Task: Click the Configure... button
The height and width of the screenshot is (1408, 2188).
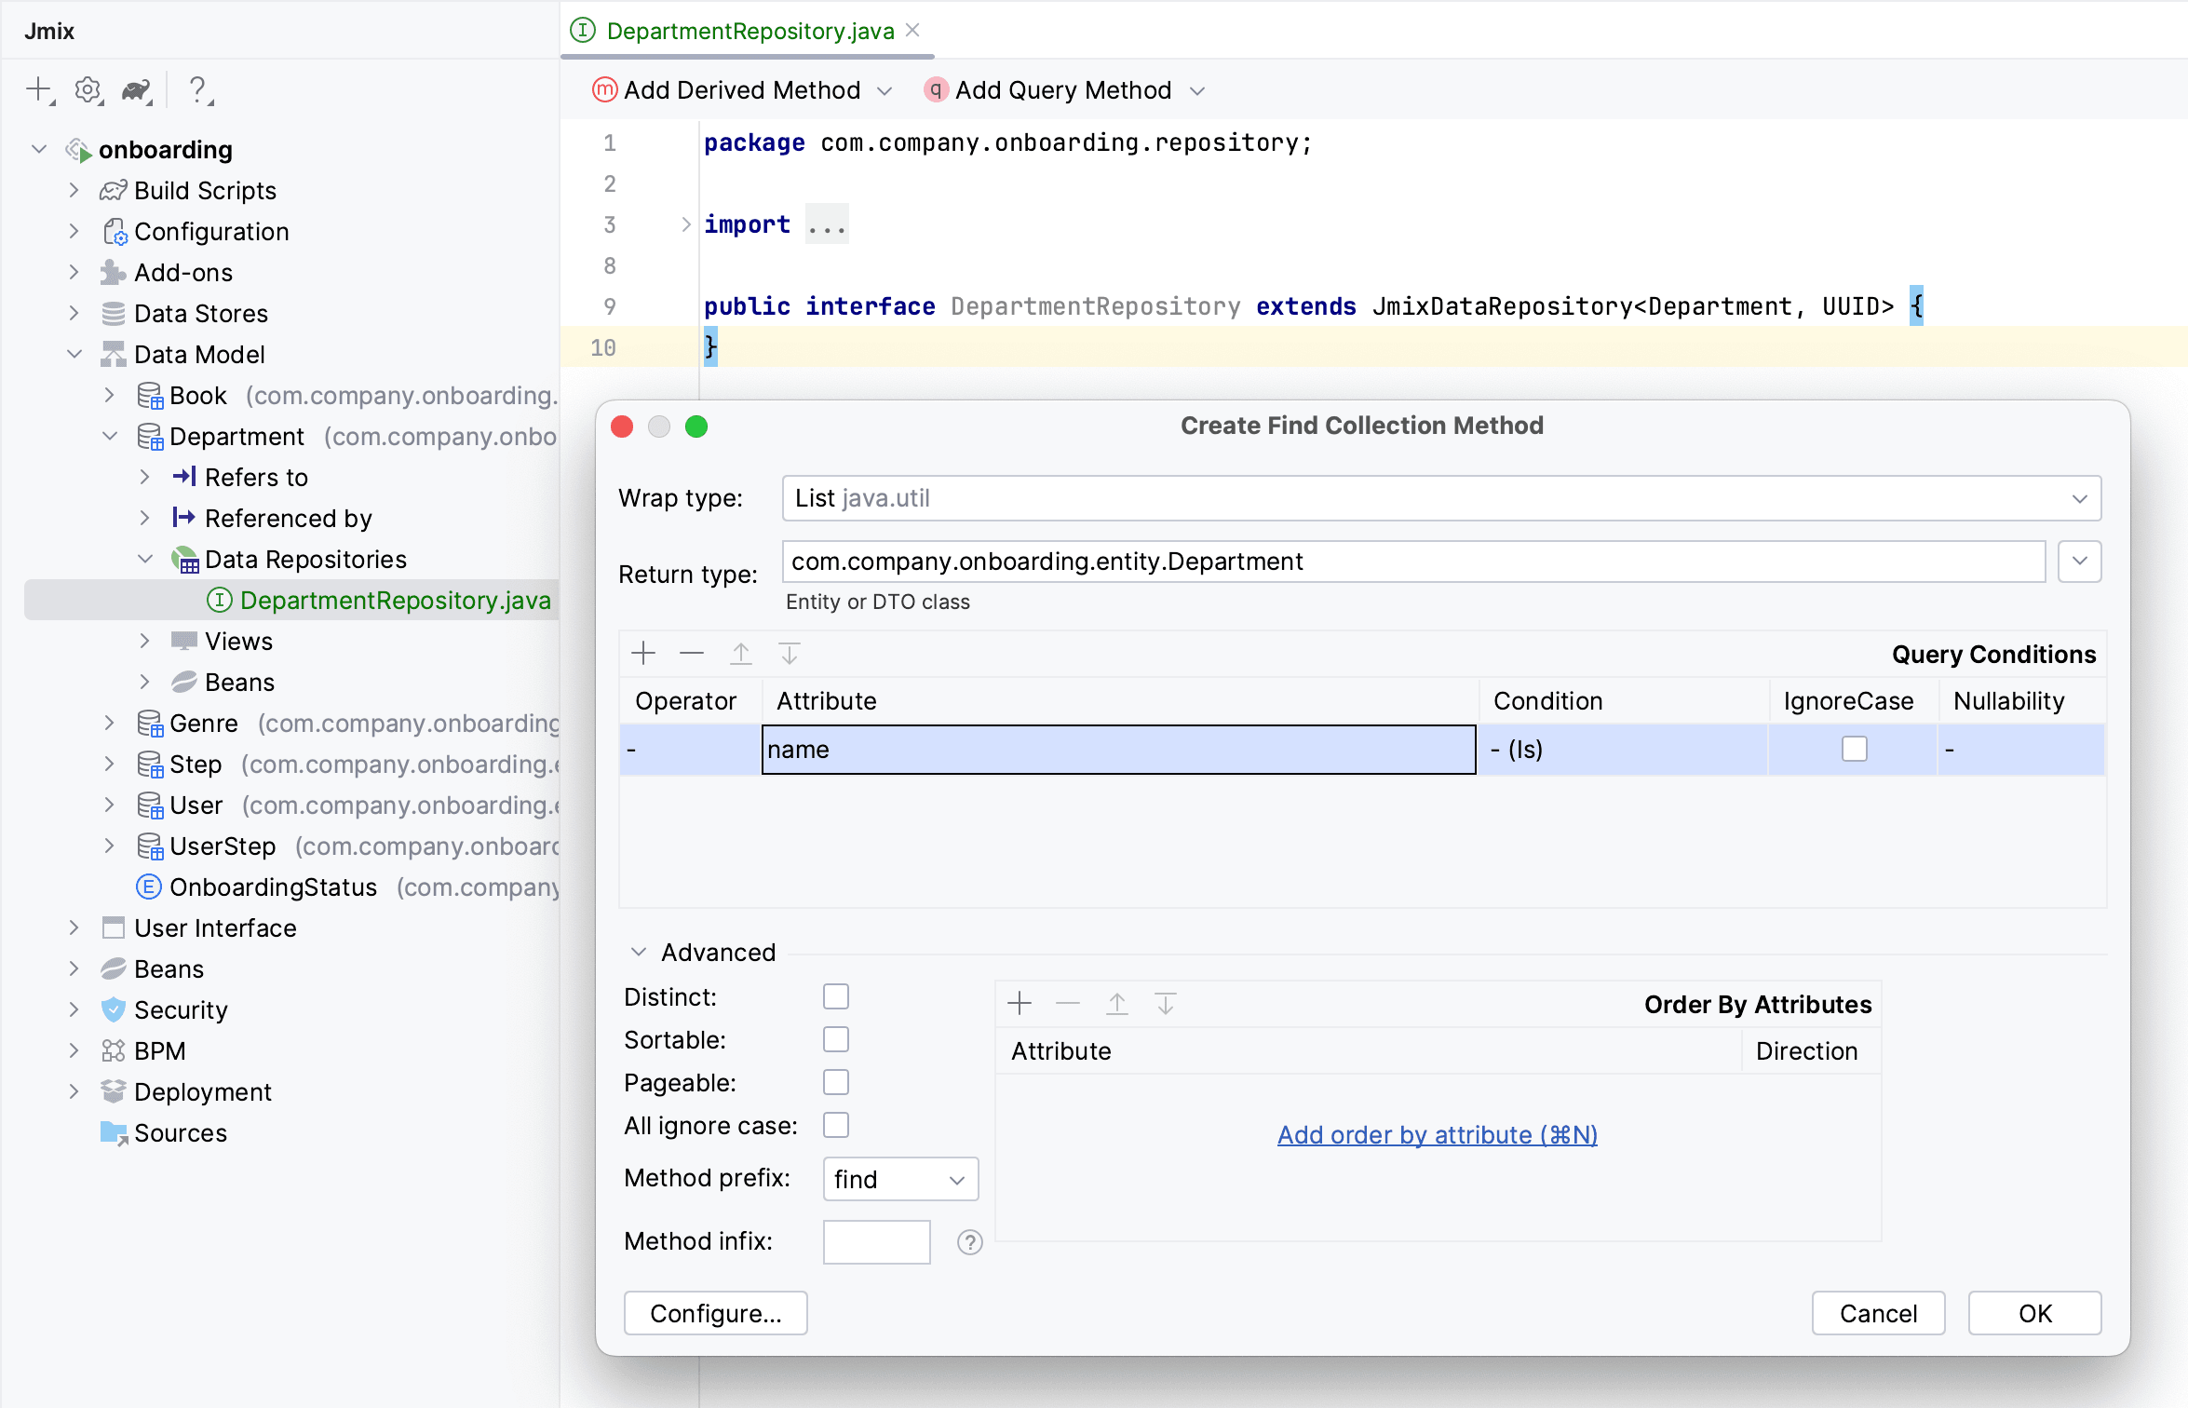Action: point(715,1313)
